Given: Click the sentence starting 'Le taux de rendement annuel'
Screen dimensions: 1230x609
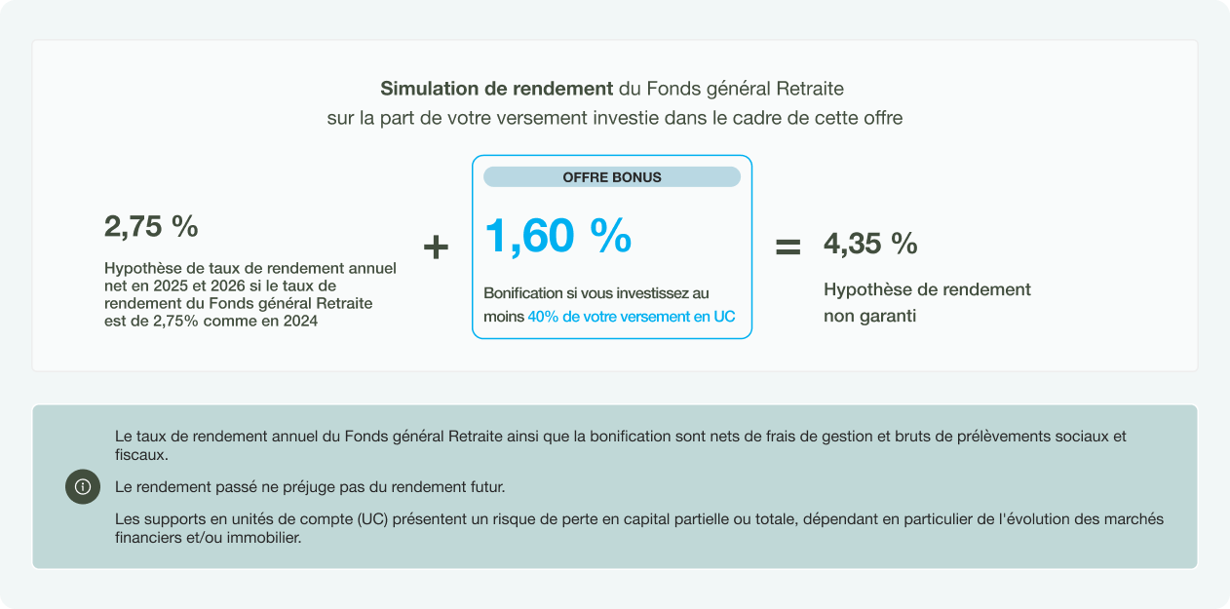Looking at the screenshot, I should 620,437.
